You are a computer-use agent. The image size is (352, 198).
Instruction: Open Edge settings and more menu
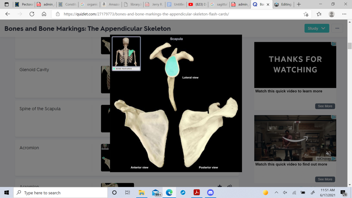click(x=344, y=14)
